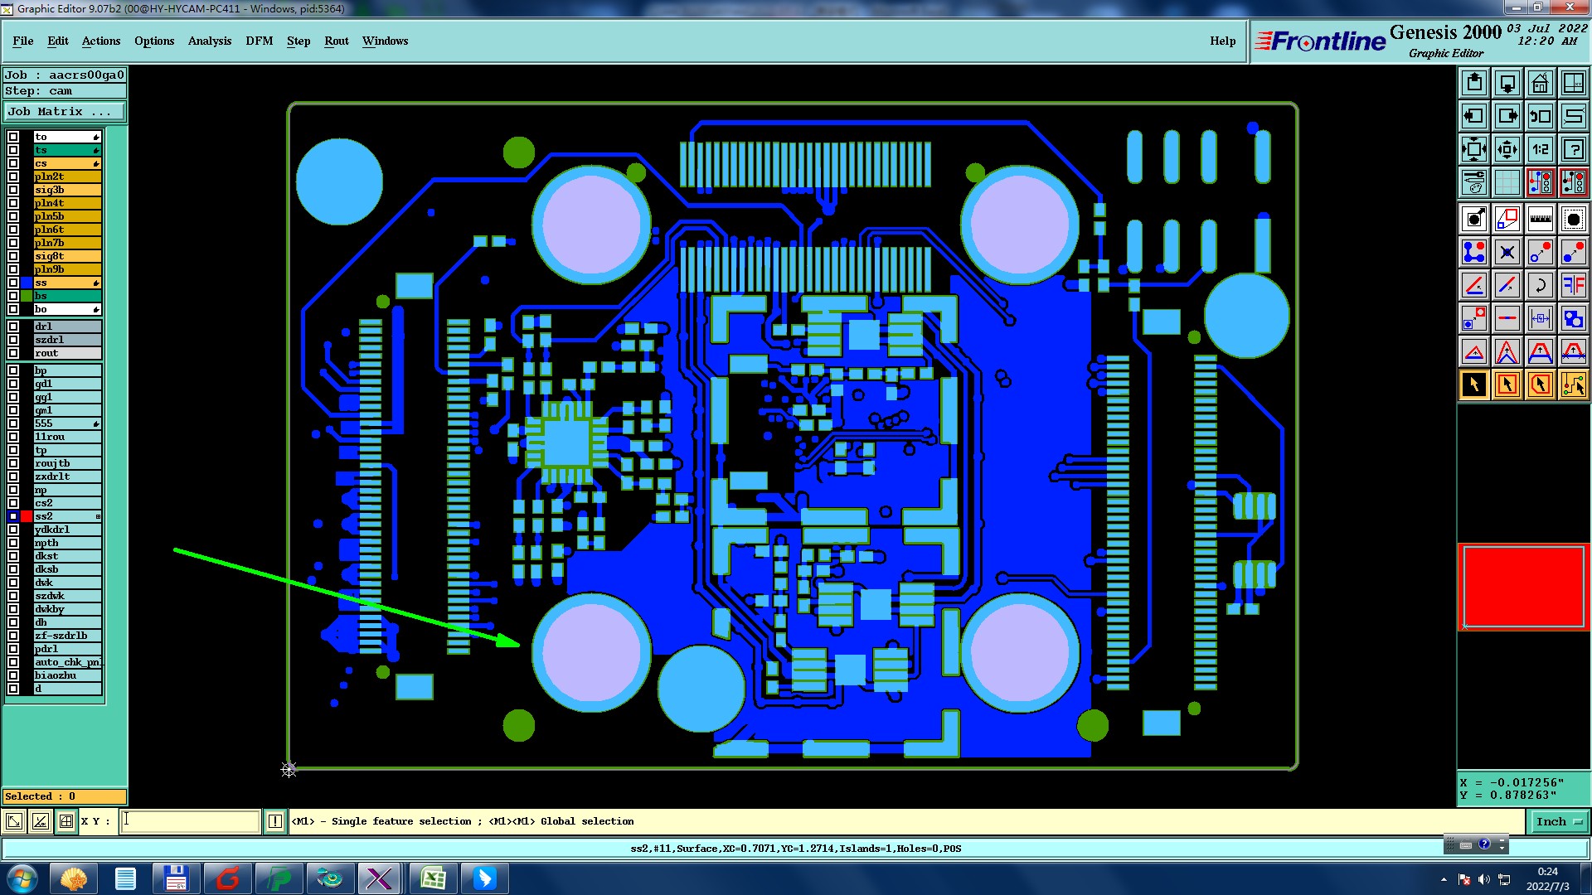Click the Home view icon
Image resolution: width=1592 pixels, height=895 pixels.
point(1540,83)
